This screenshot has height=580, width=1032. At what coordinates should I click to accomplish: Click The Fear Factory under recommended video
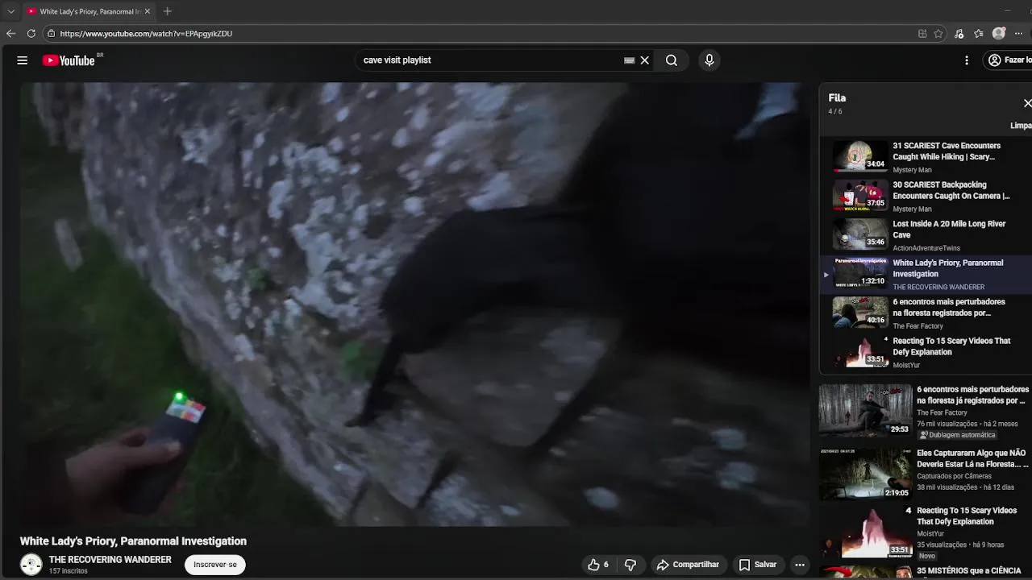click(x=942, y=412)
